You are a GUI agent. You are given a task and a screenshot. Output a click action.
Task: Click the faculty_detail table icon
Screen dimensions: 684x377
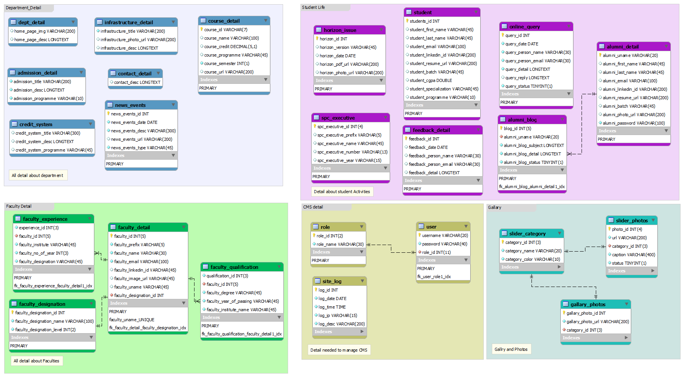(113, 227)
